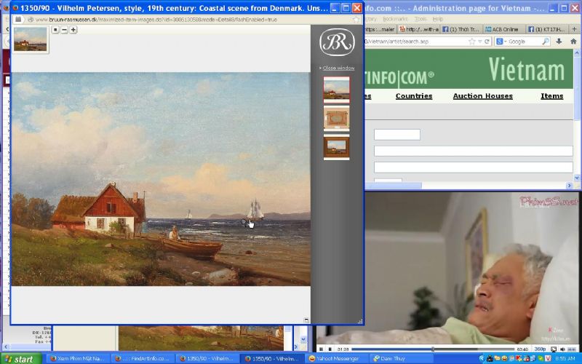This screenshot has height=364, width=582.
Task: Open the 360p video quality selector
Action: coord(541,349)
